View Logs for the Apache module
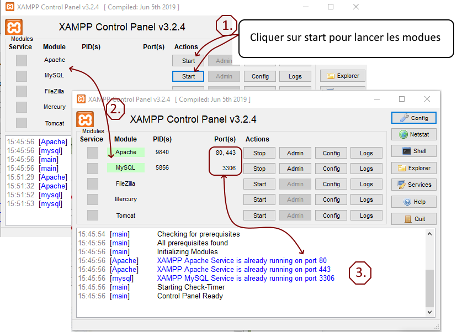The width and height of the screenshot is (457, 336). point(366,153)
